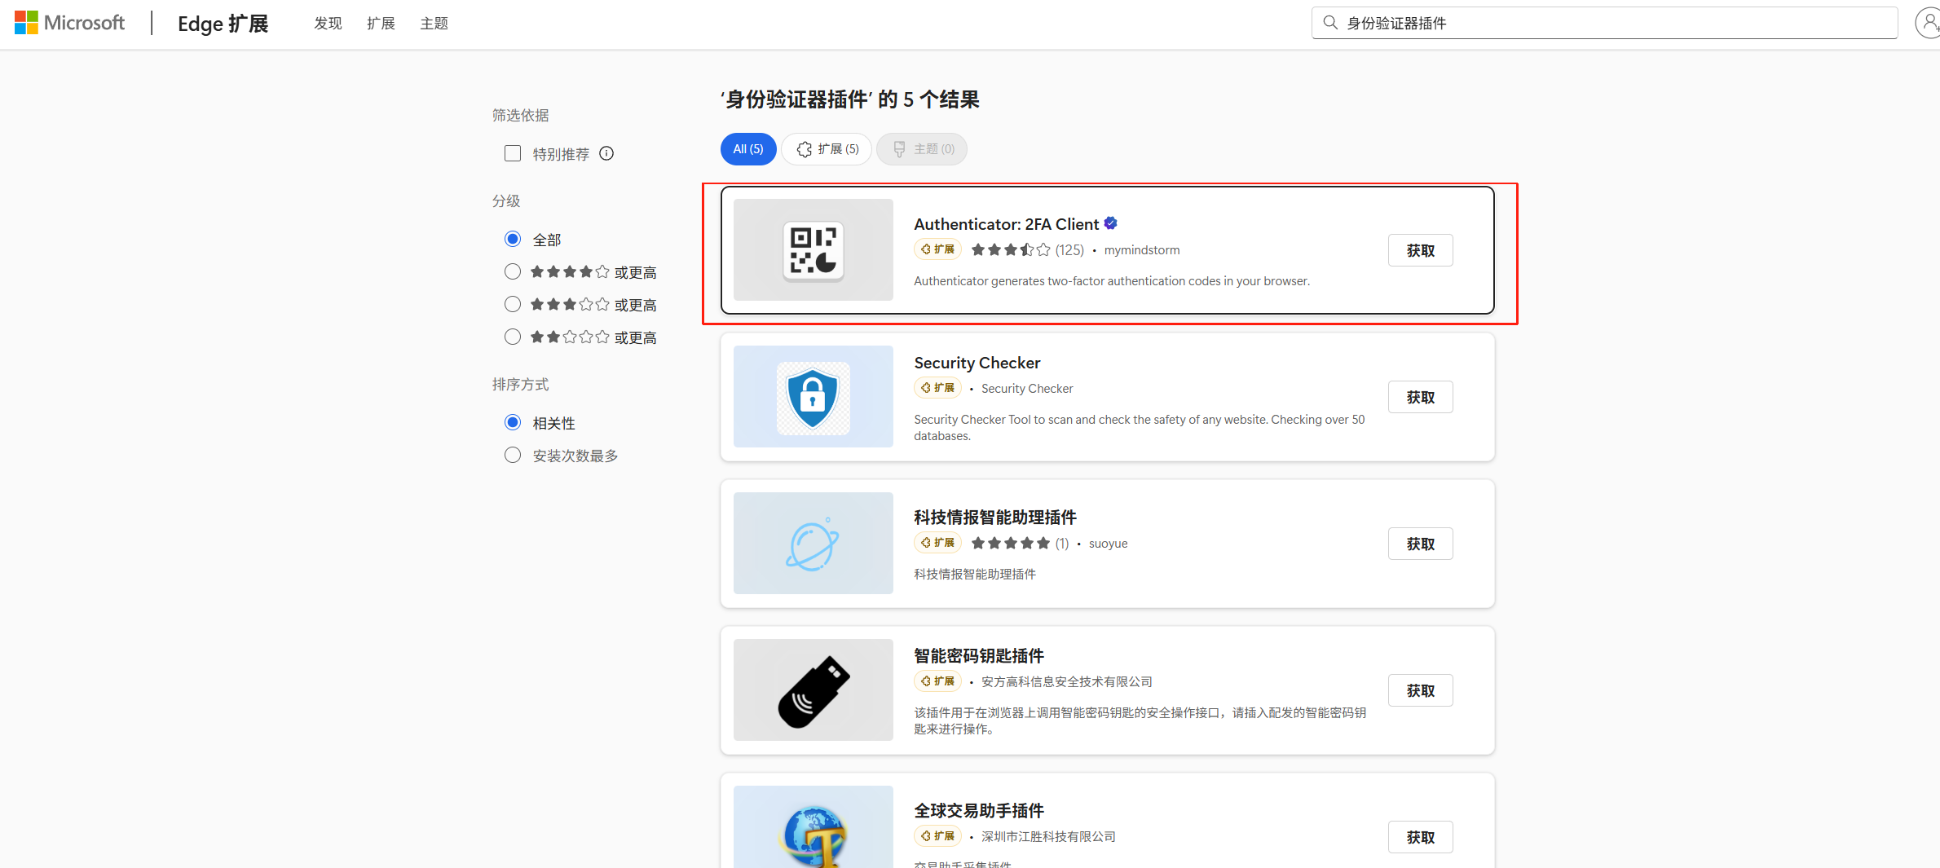Click the 扩展 badge under Security Checker title
Screen dimensions: 1940x868
(x=938, y=388)
